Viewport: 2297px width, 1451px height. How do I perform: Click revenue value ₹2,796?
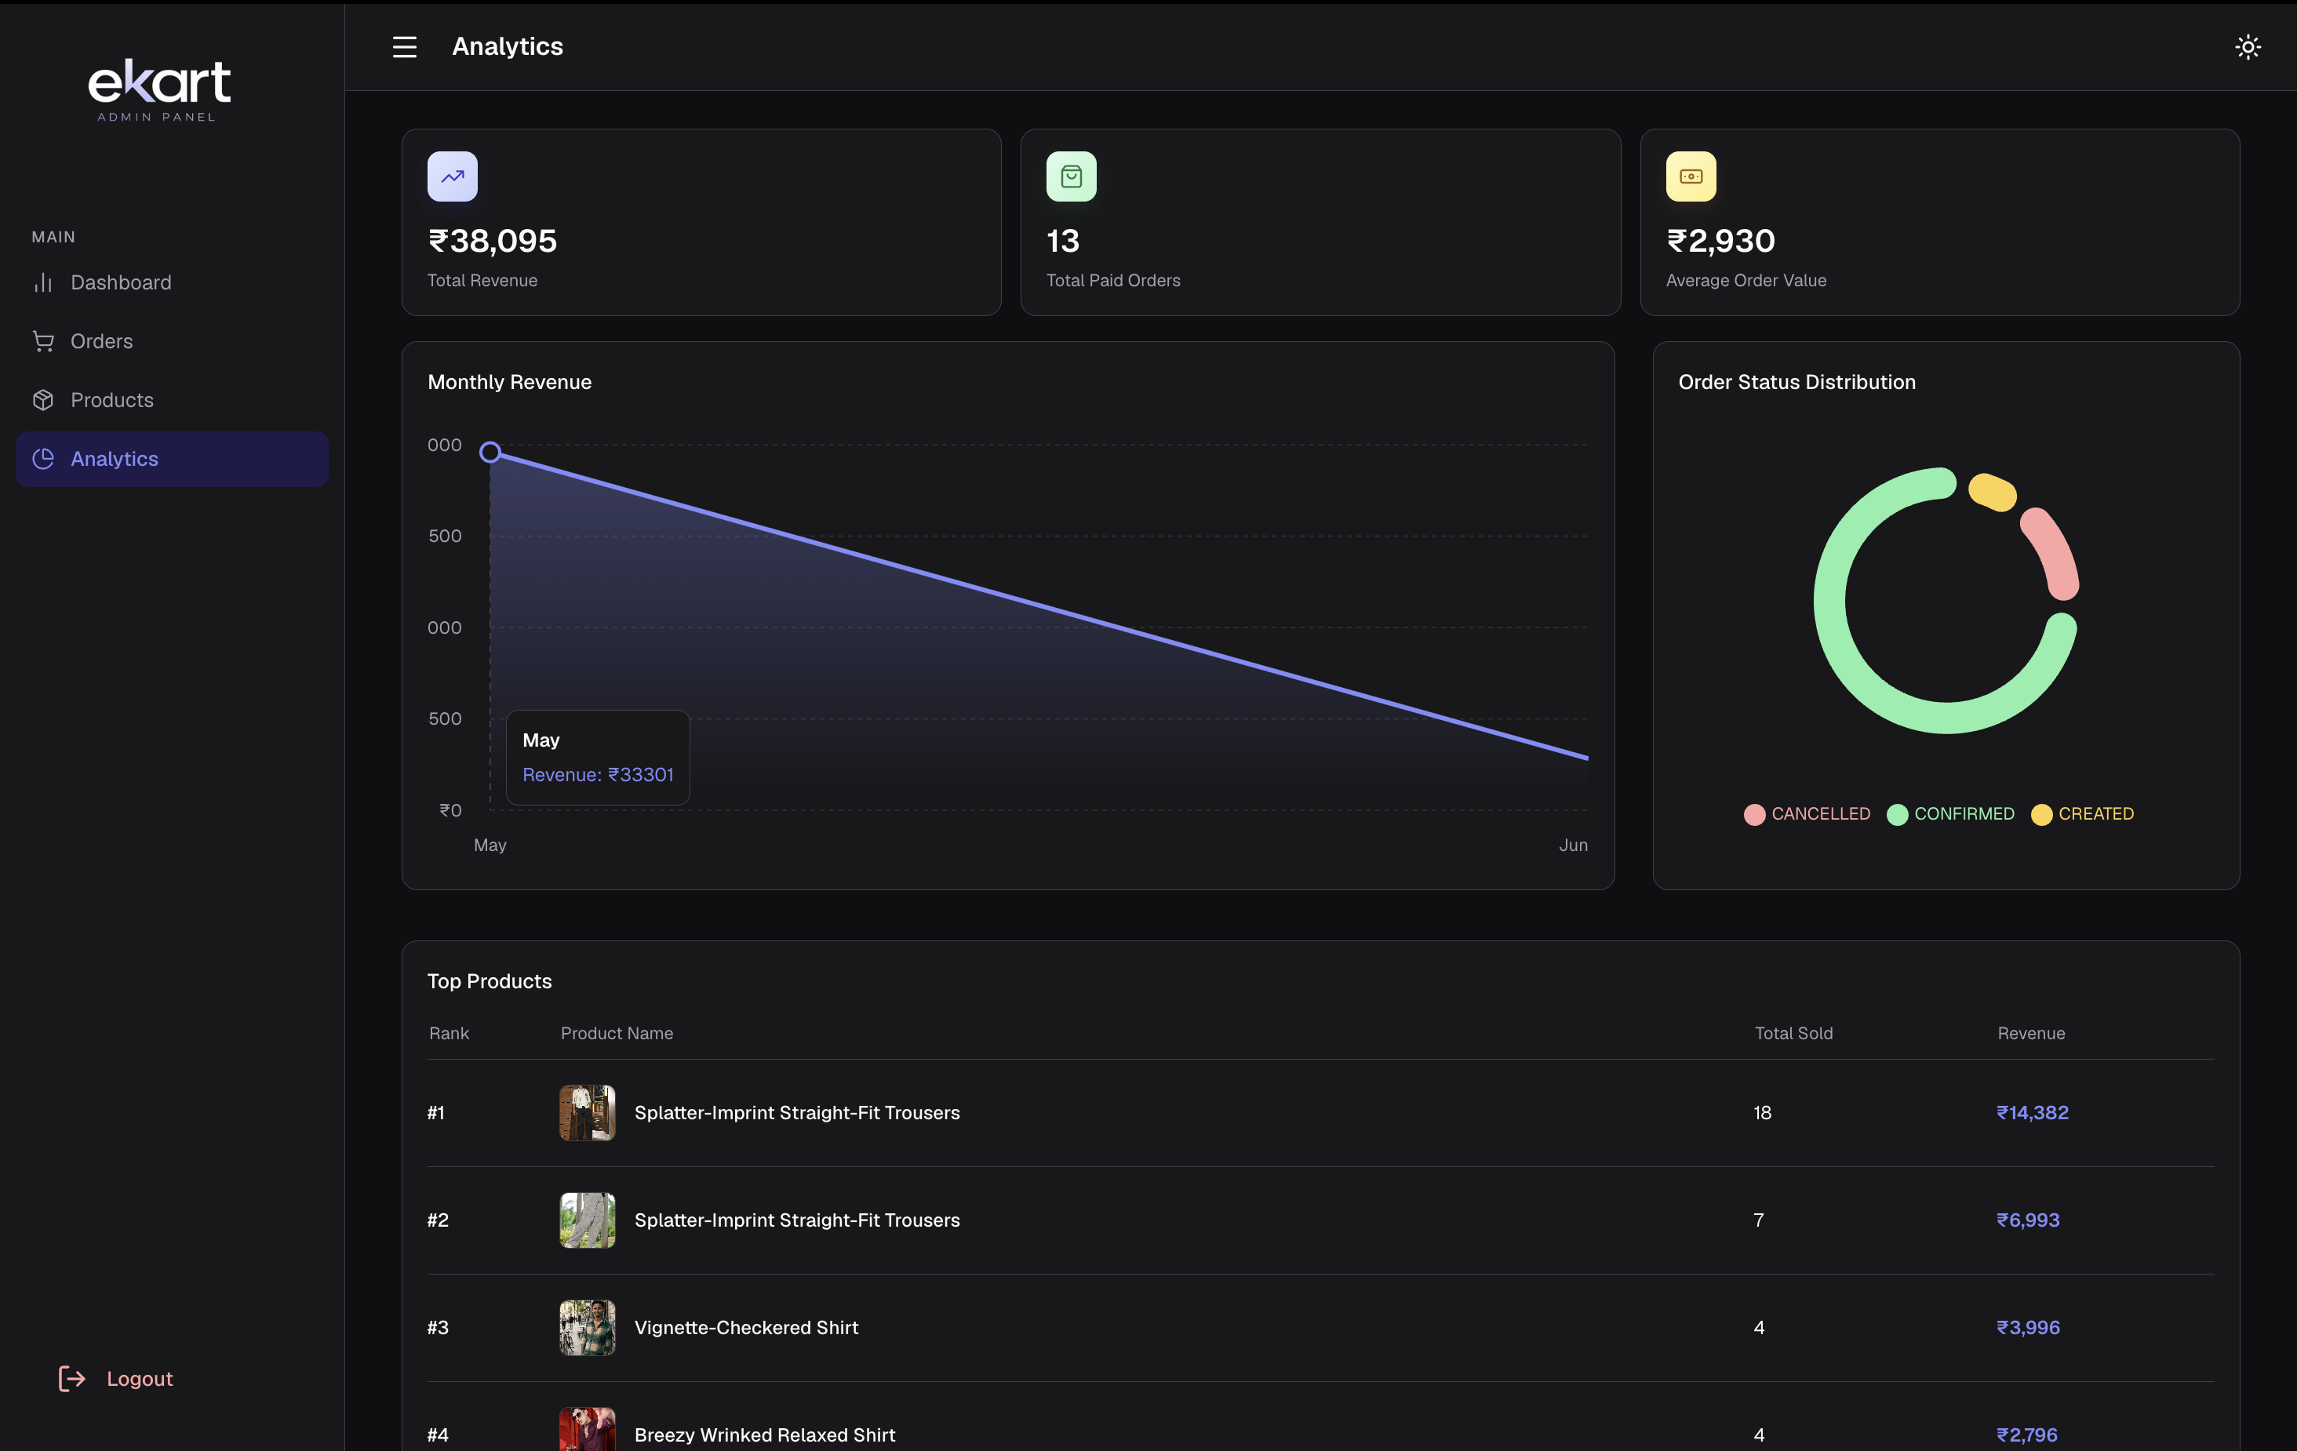tap(2027, 1435)
